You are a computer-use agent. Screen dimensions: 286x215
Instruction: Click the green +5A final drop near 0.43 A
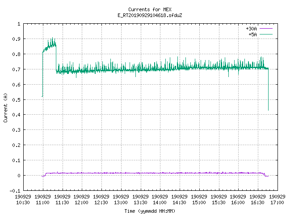pos(268,110)
